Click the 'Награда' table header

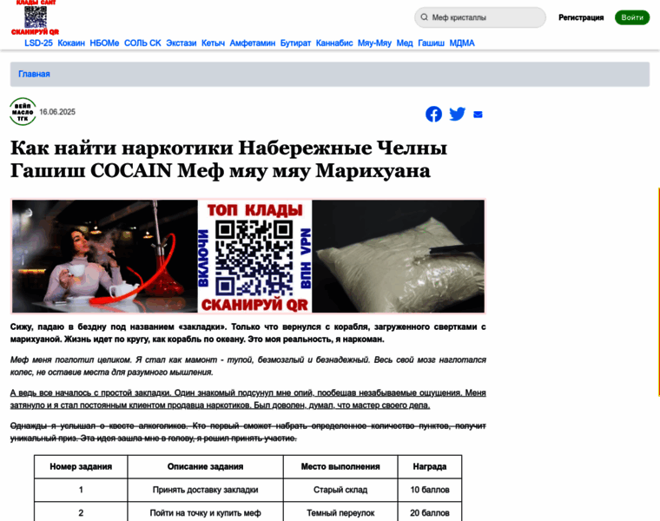430,466
